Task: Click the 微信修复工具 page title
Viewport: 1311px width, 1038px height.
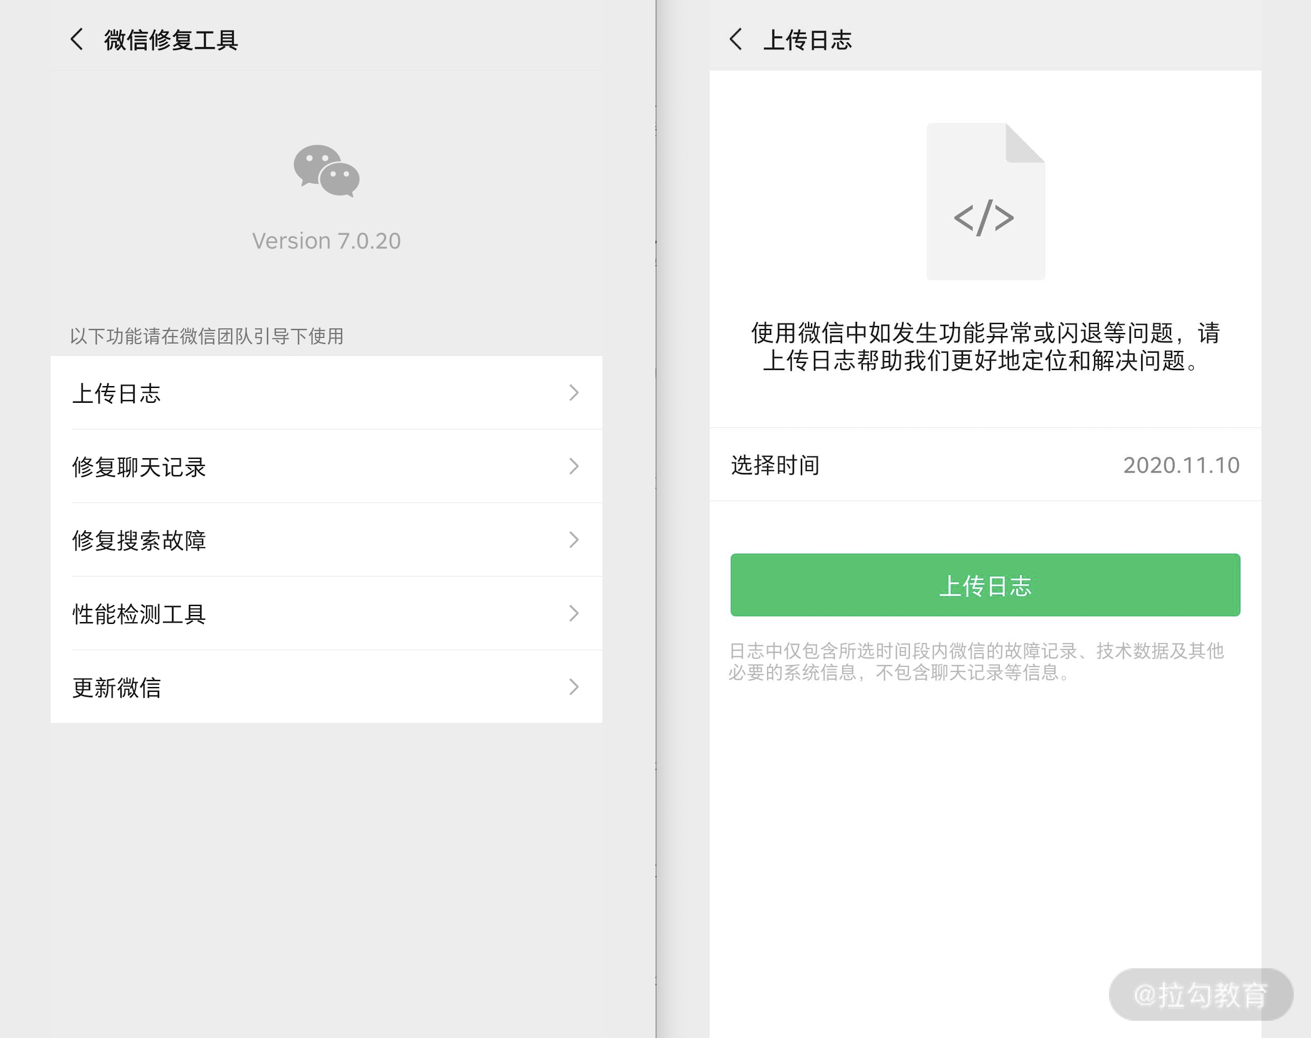Action: pos(171,40)
